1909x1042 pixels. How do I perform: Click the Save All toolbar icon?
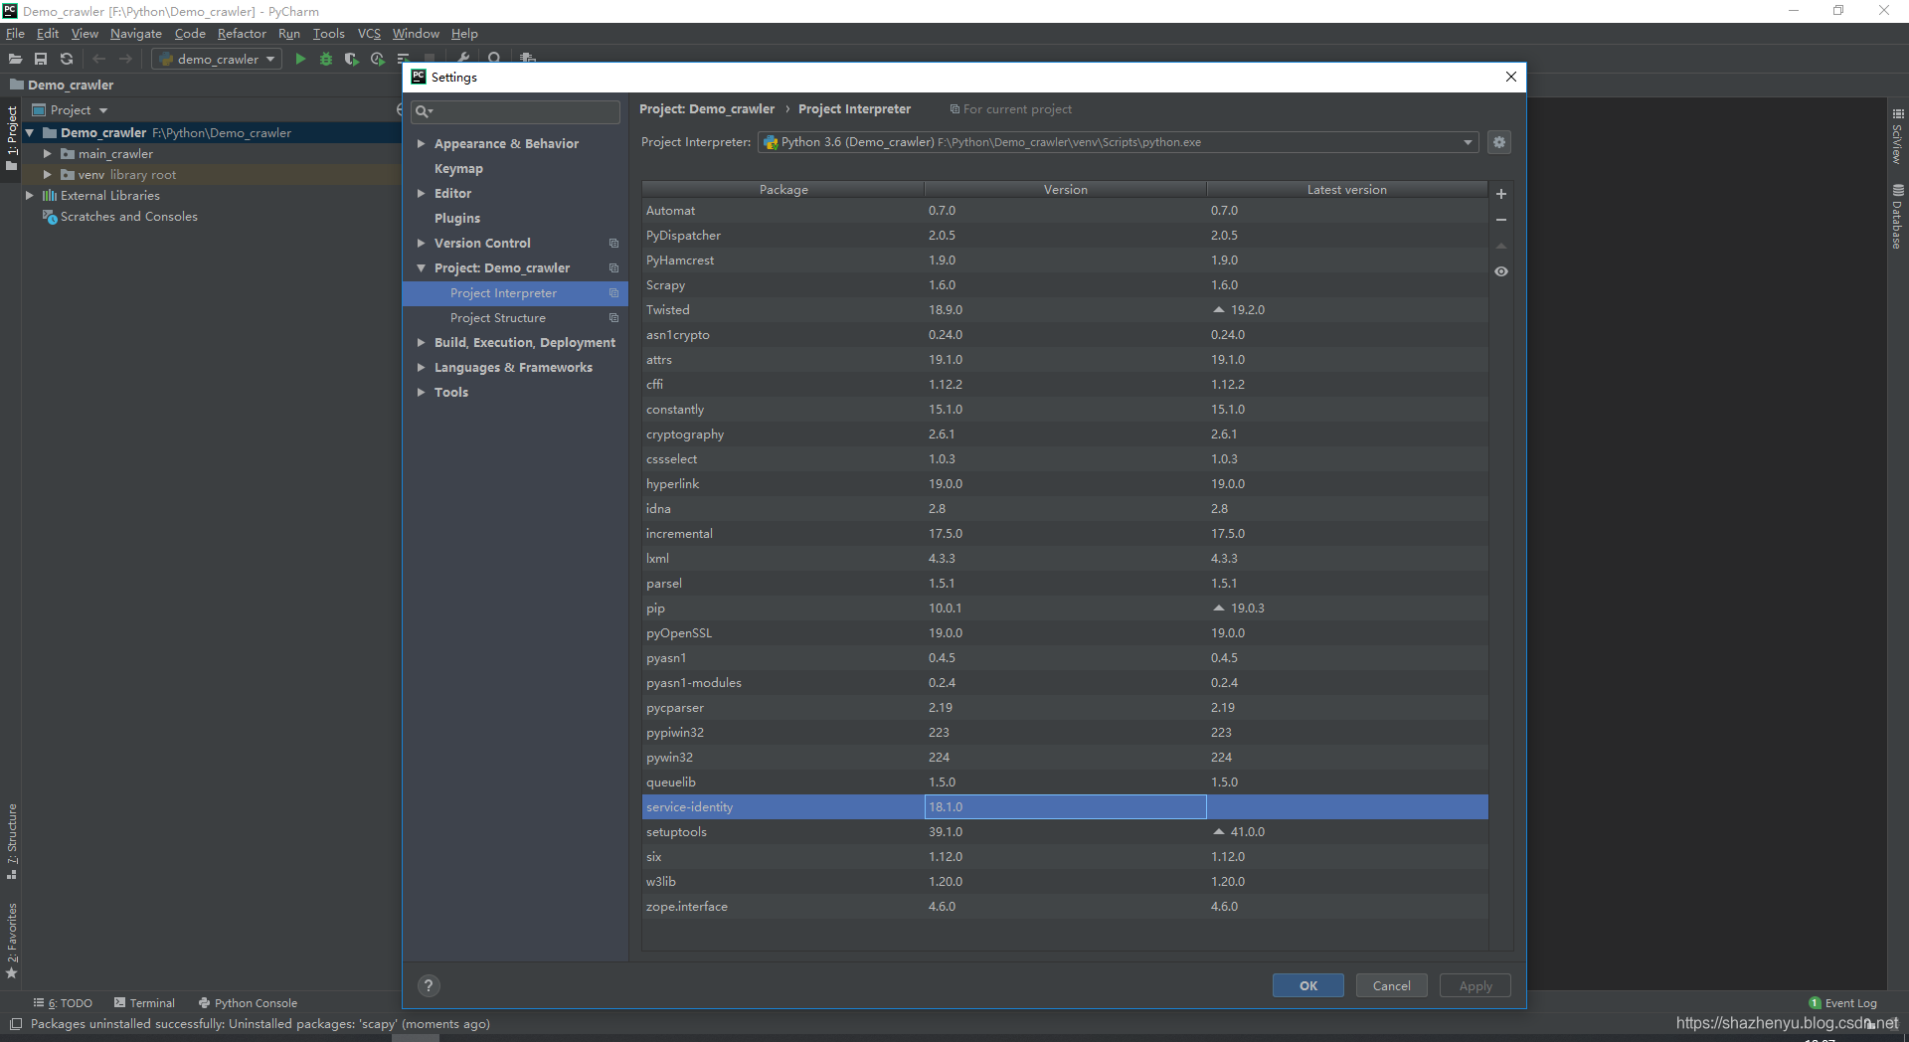click(x=41, y=59)
